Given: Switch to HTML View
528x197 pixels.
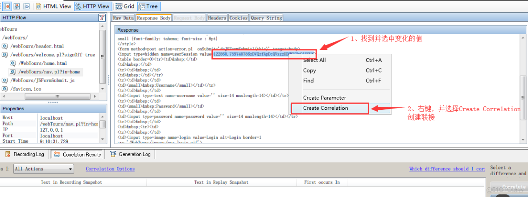Looking at the screenshot, I should (x=54, y=6).
